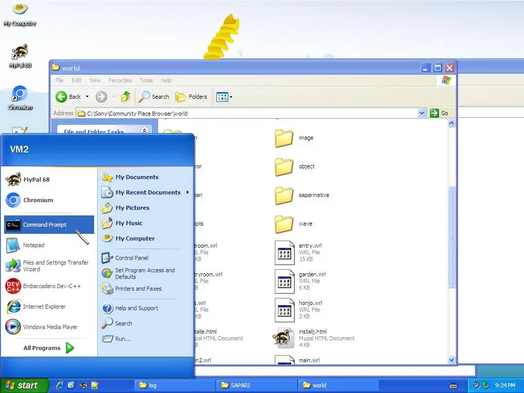Viewport: 524px width, 393px height.
Task: Start Files and Settings Transfer Wizard
Action: [x=49, y=266]
